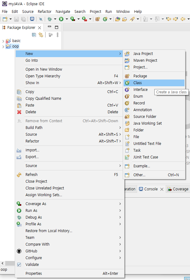Maximize the Package Explorer view
Viewport: 190px width, 280px height.
[57, 27]
